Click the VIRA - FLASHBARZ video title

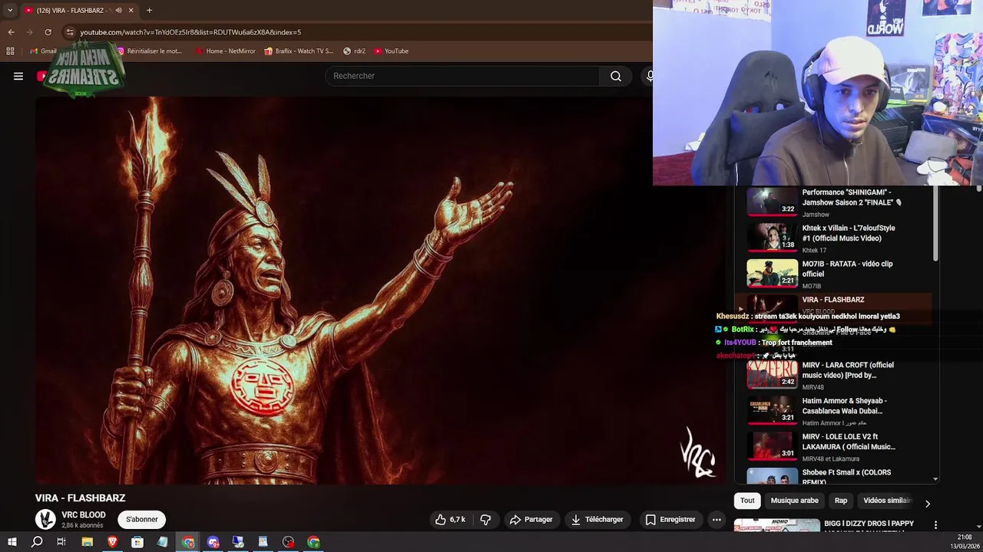click(80, 498)
